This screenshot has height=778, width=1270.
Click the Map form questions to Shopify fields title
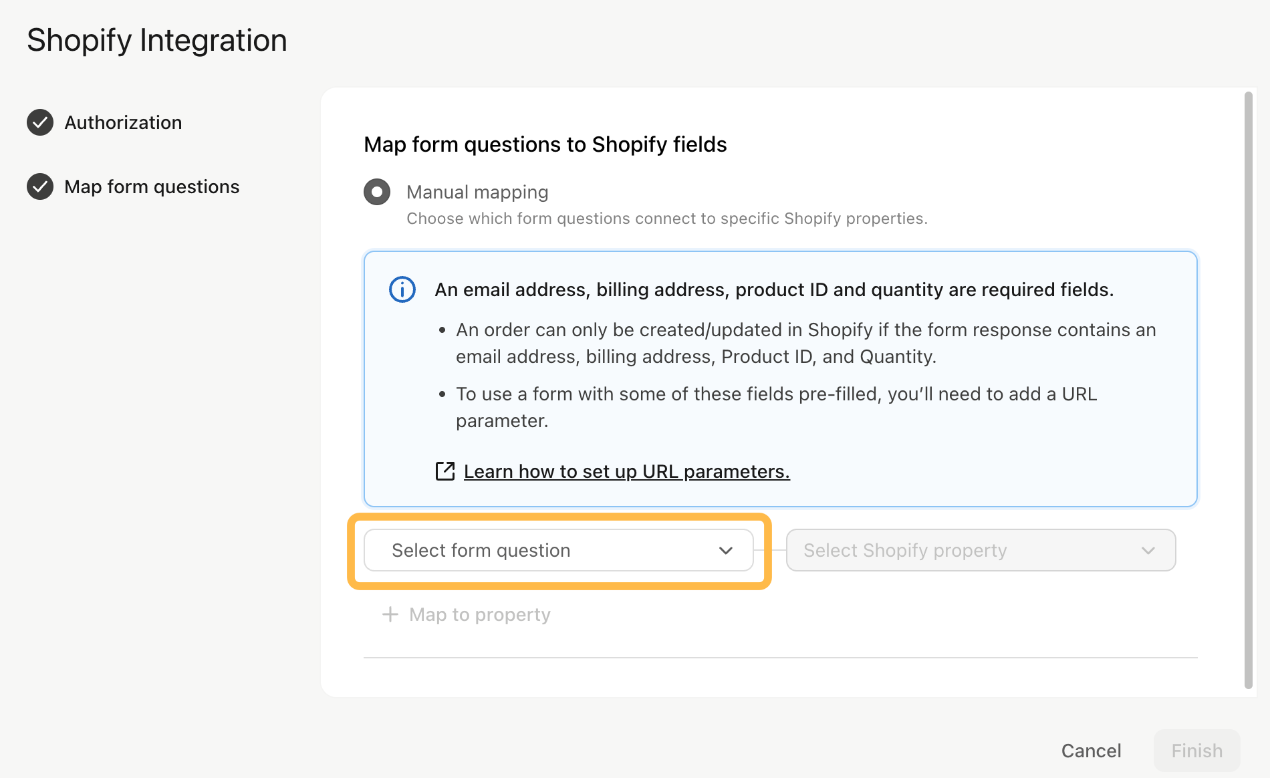545,144
